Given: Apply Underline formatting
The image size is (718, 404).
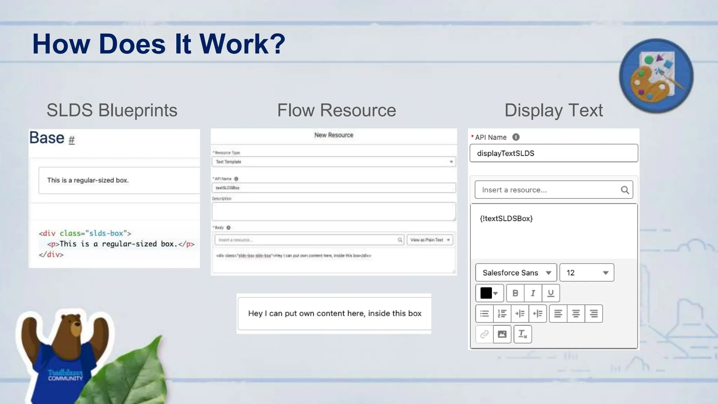Looking at the screenshot, I should click(x=551, y=293).
